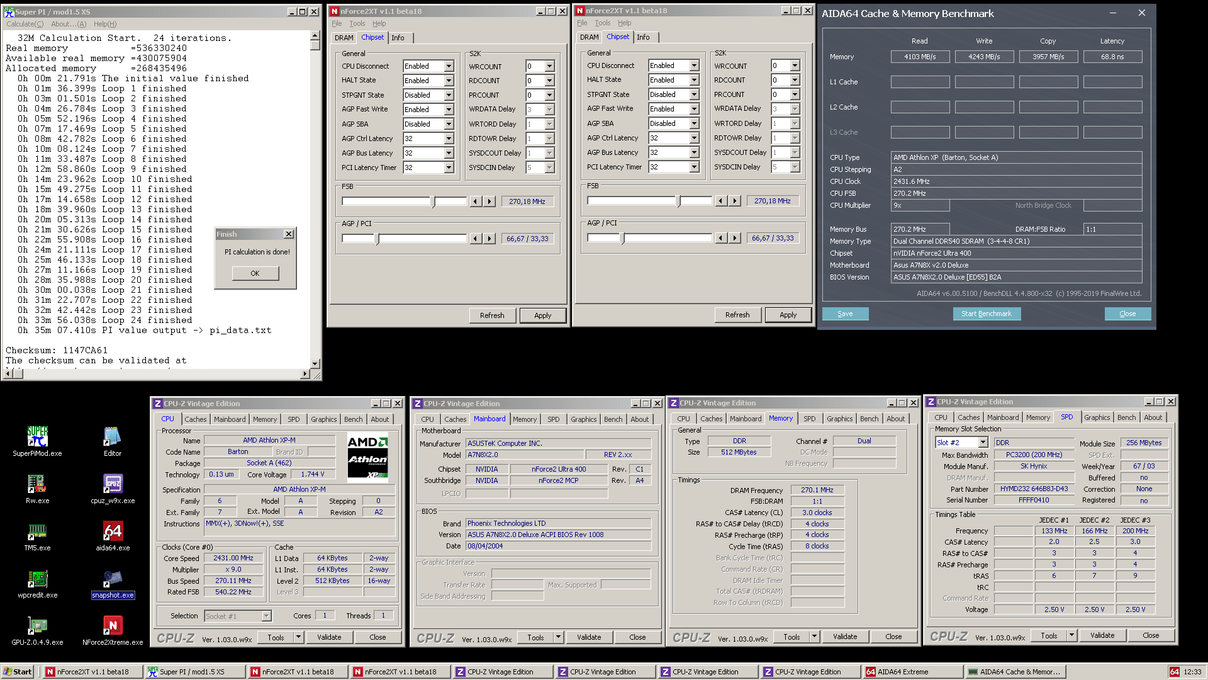Open PCI Latency Timer dropdown in left nForce2XT
Screen dimensions: 1208x680
[x=449, y=167]
